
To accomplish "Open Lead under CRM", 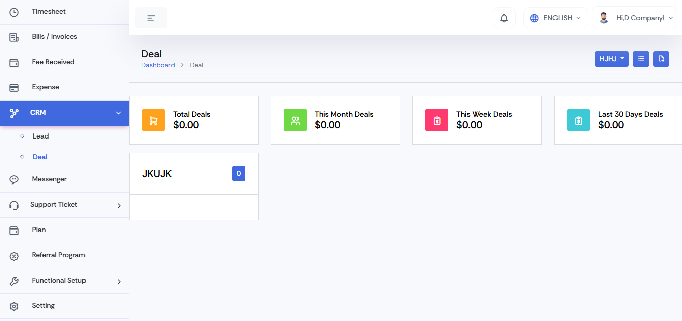I will (x=40, y=136).
